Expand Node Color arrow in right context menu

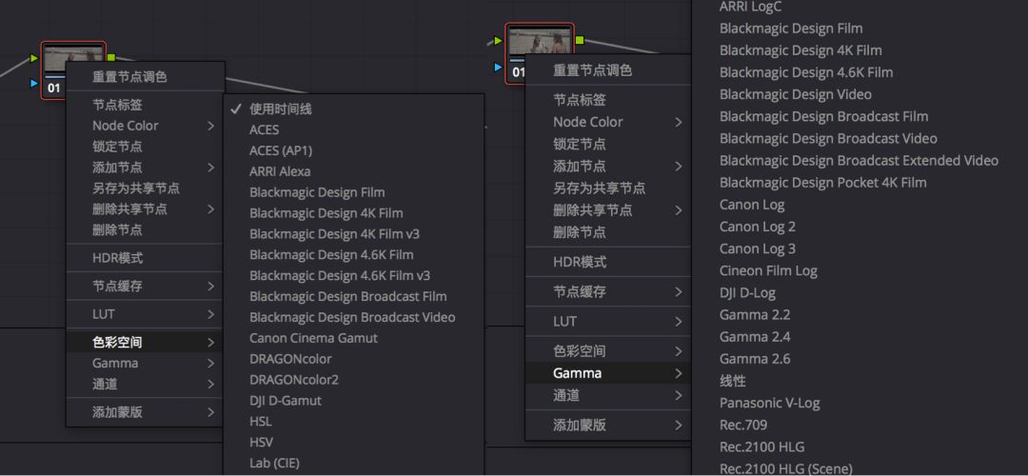(679, 122)
